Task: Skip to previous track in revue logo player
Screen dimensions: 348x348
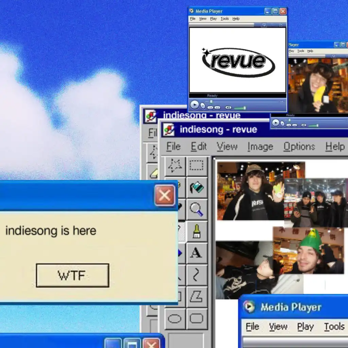Action: pos(210,108)
